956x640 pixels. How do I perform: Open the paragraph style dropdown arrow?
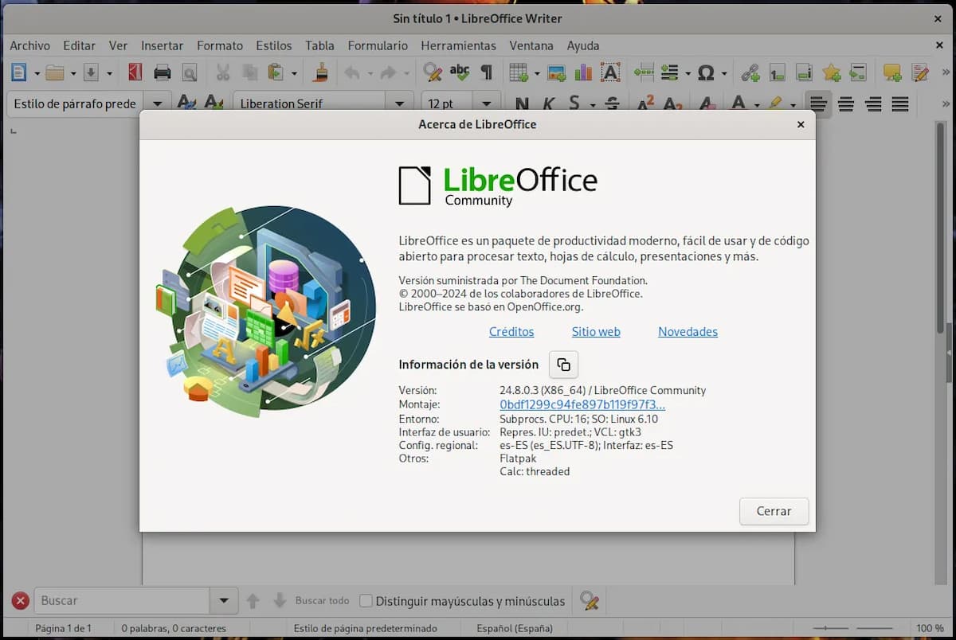click(157, 103)
